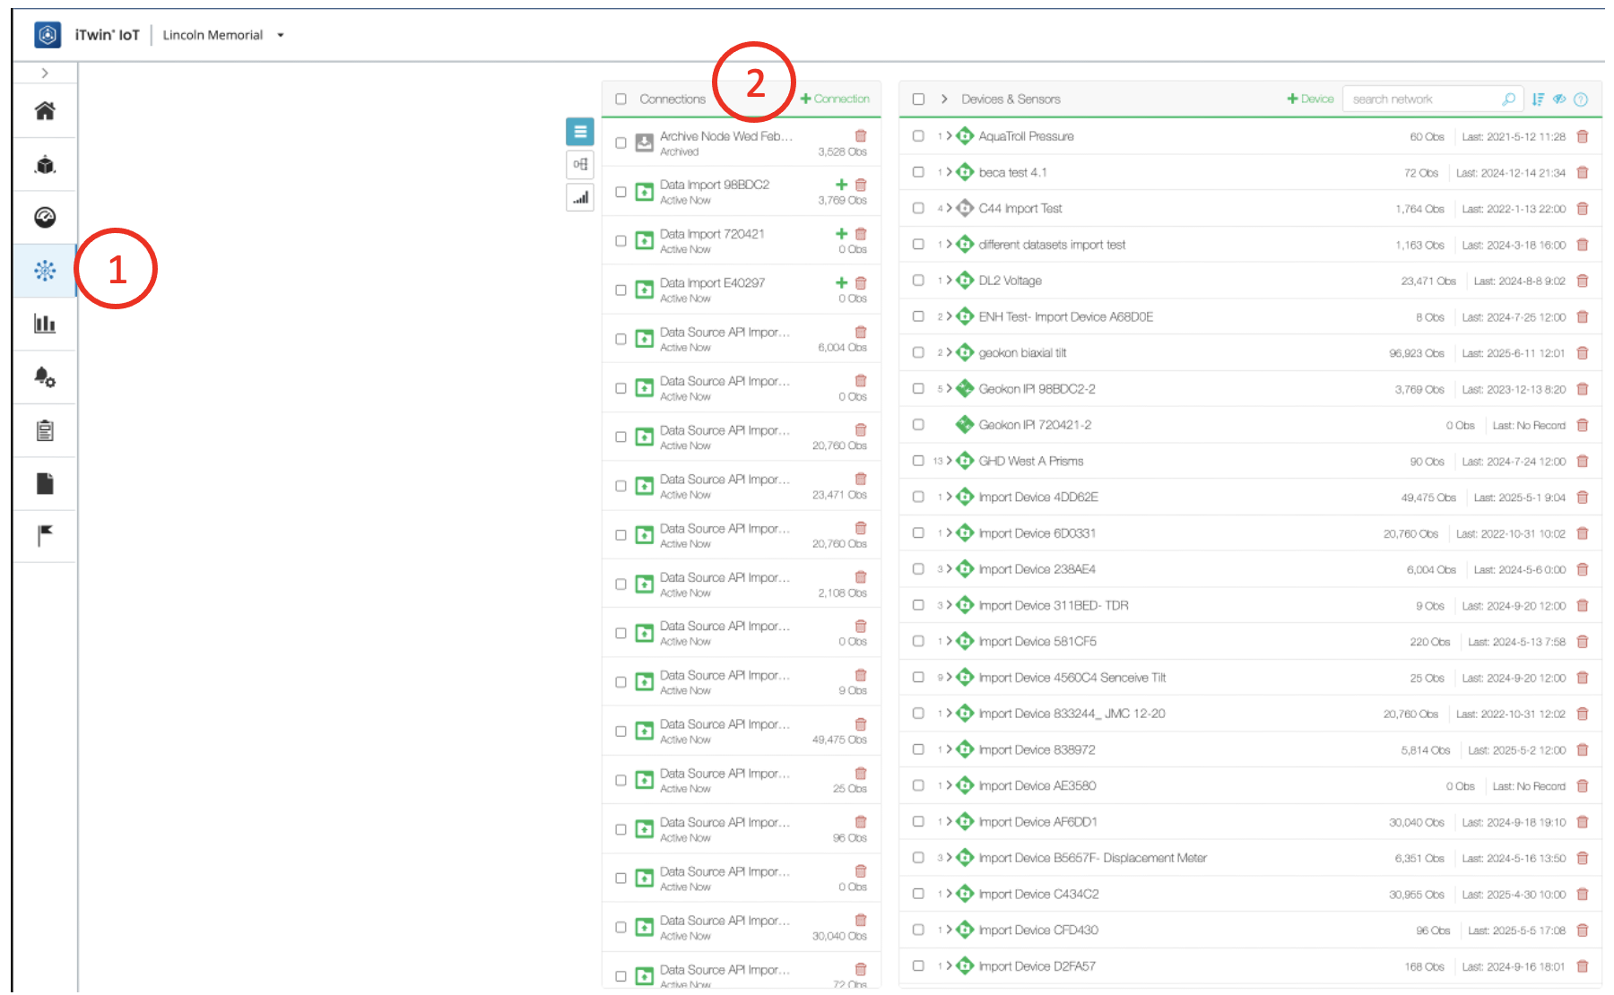The width and height of the screenshot is (1614, 995).
Task: Click the search network input field
Action: (x=1421, y=99)
